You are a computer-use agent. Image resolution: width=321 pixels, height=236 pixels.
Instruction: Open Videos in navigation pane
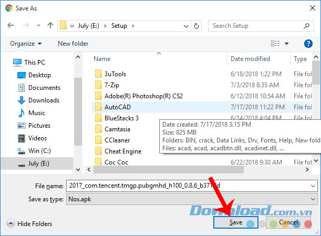coord(32,138)
